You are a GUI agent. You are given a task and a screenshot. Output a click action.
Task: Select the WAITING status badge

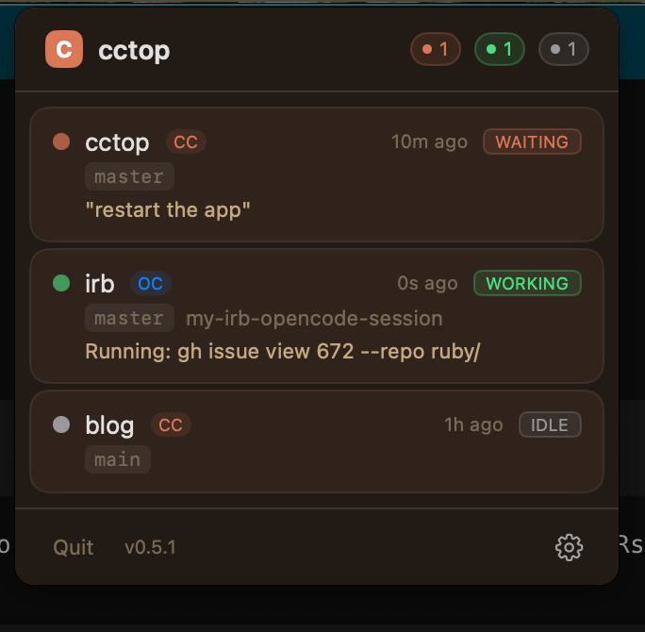532,142
